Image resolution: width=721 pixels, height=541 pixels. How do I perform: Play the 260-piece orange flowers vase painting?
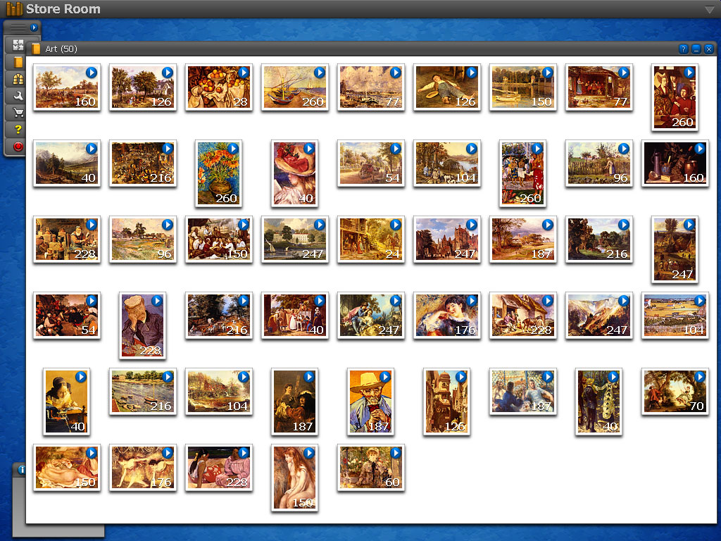[x=233, y=149]
